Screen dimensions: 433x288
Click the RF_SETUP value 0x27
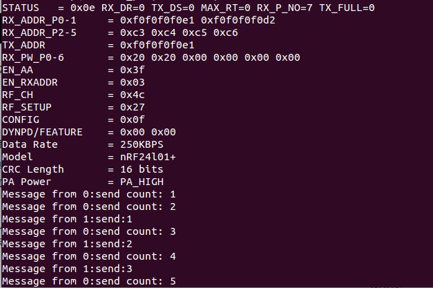[133, 108]
